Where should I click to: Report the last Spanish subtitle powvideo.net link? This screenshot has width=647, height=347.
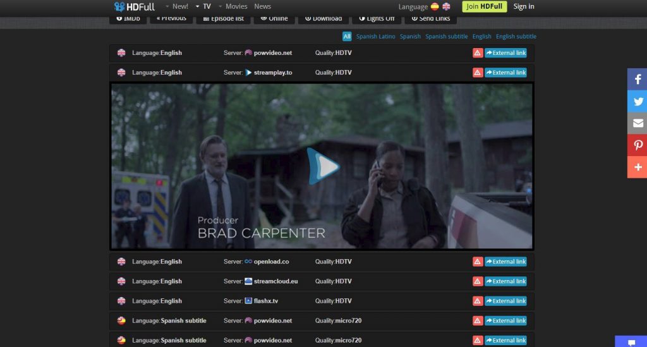click(x=478, y=341)
